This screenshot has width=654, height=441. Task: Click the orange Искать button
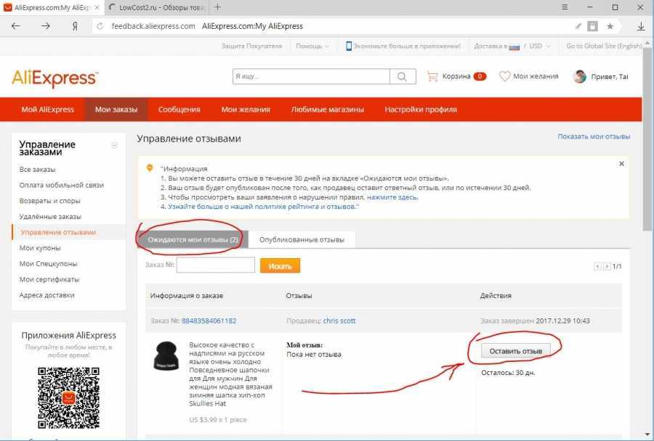[x=280, y=265]
